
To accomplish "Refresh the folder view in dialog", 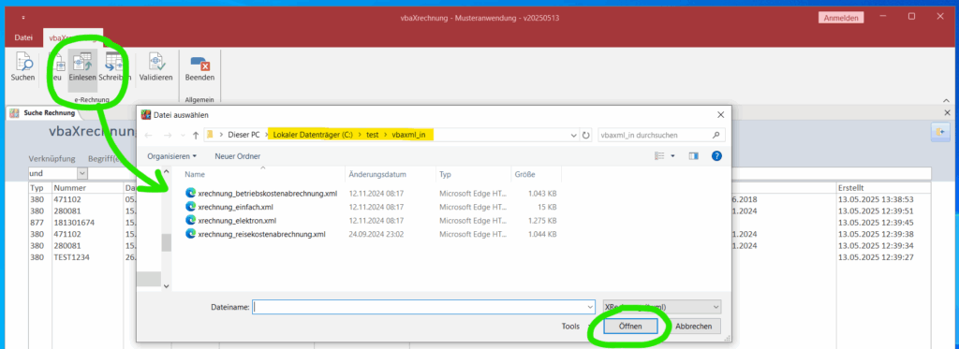I will point(586,135).
